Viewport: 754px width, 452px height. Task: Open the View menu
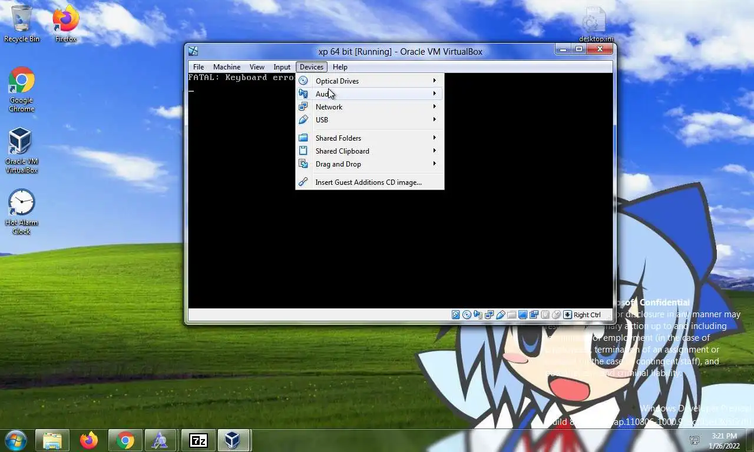click(257, 67)
